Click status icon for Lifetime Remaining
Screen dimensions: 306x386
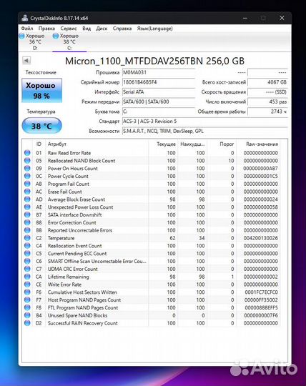point(27,277)
